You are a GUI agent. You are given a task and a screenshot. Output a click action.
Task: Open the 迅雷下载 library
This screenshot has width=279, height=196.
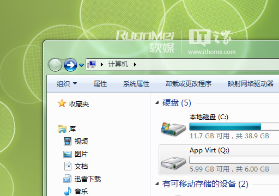point(88,179)
